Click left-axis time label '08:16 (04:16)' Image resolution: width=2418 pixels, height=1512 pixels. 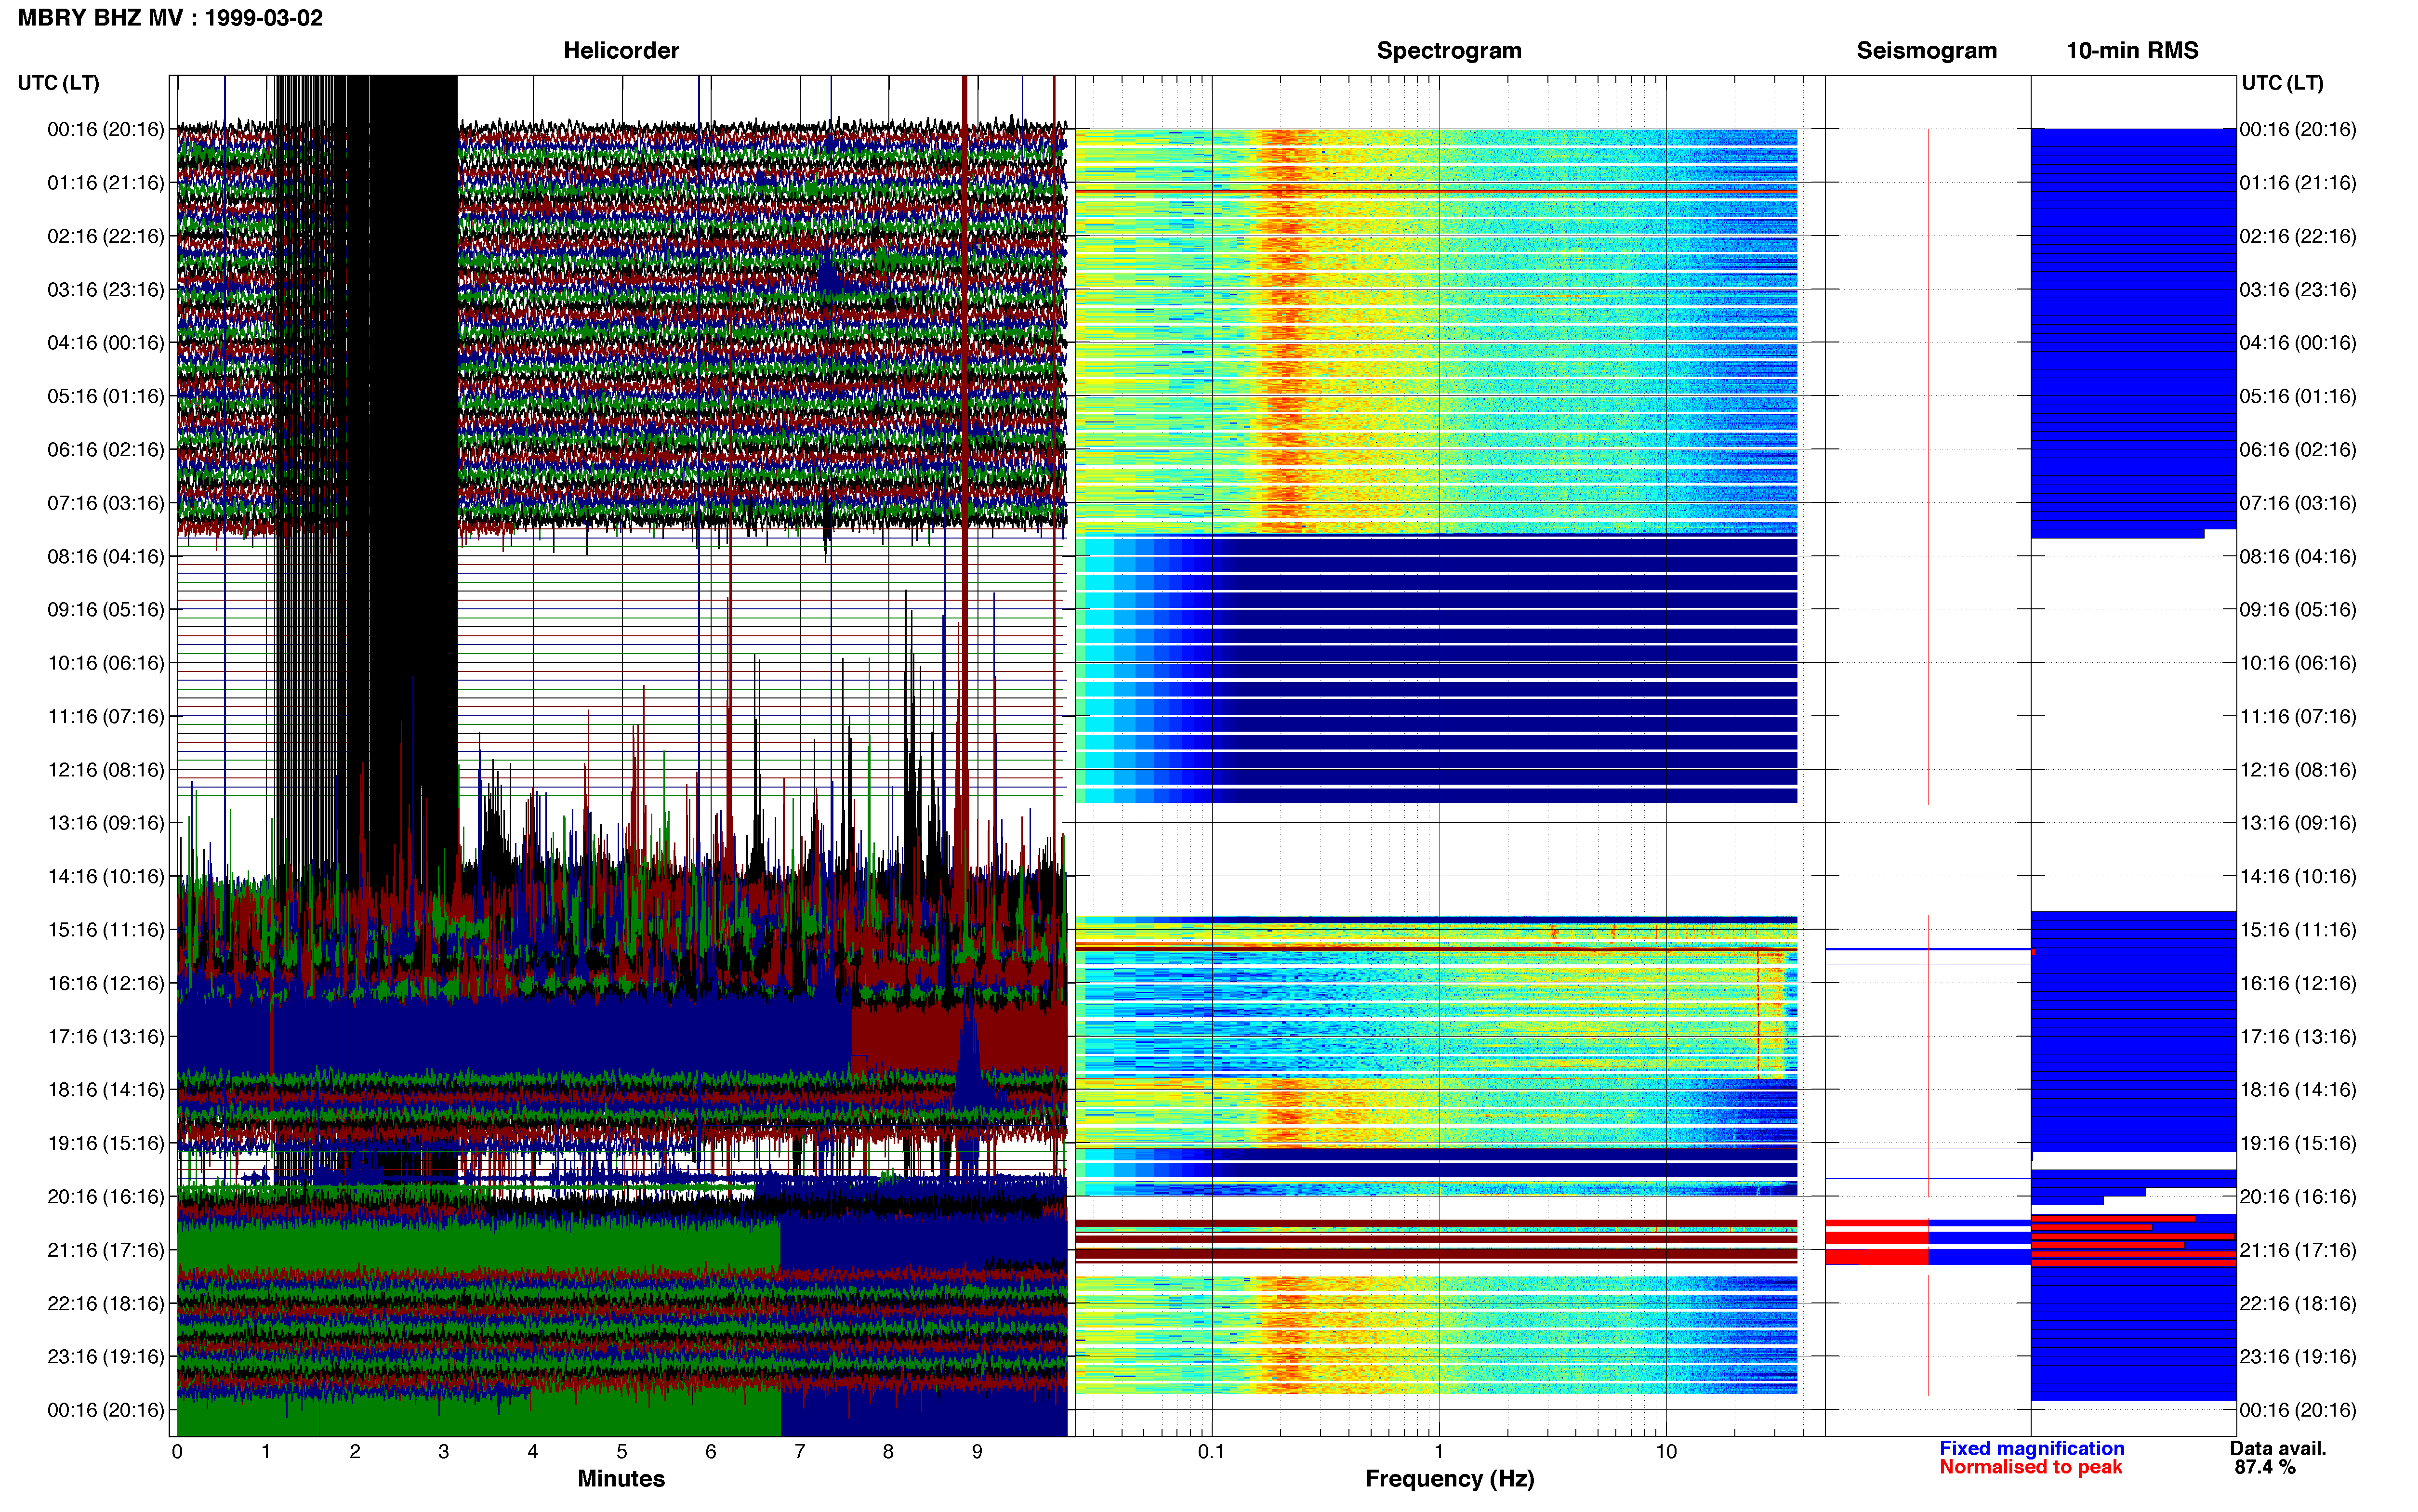click(106, 556)
